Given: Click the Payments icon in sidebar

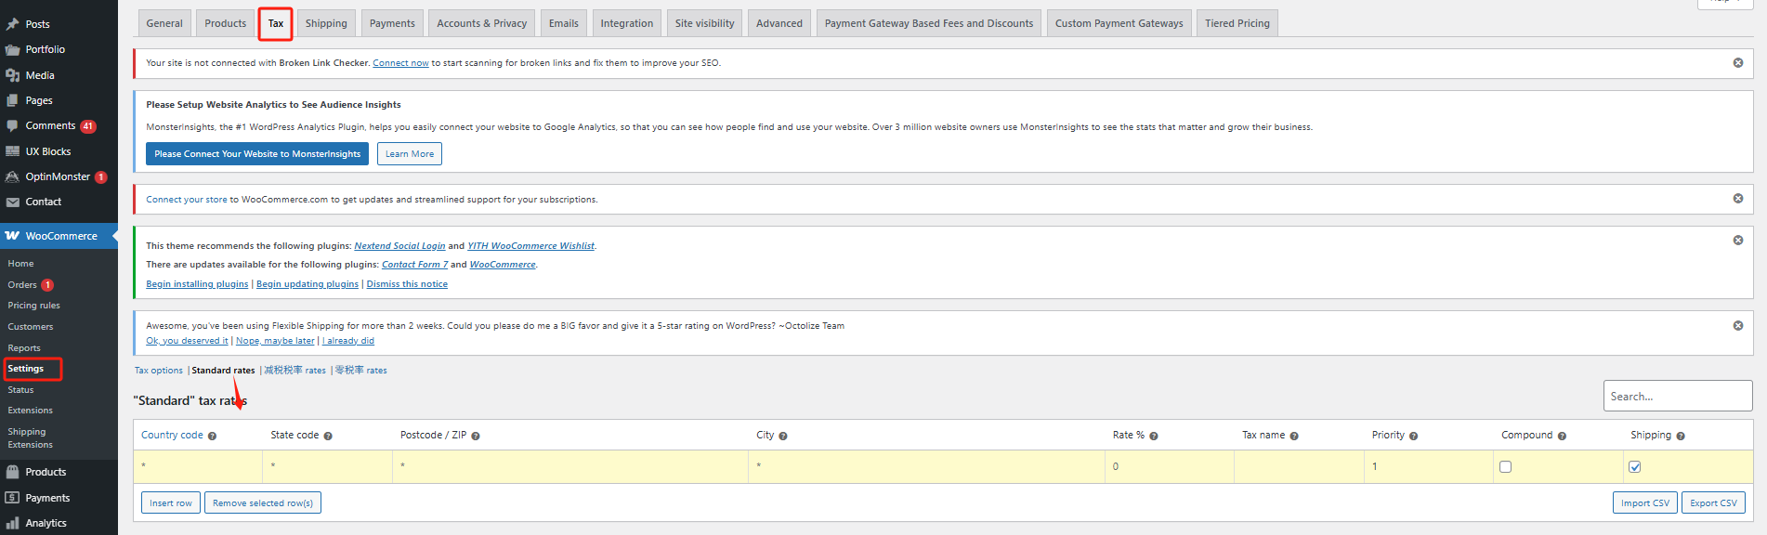Looking at the screenshot, I should (12, 498).
